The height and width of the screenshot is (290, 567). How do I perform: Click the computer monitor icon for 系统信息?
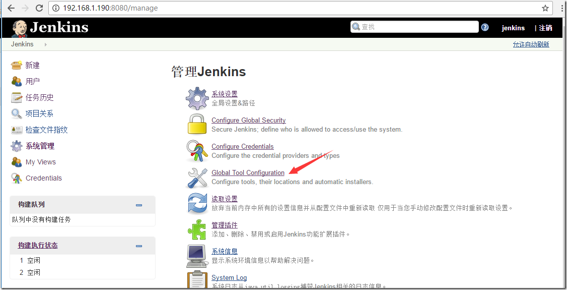tap(197, 256)
